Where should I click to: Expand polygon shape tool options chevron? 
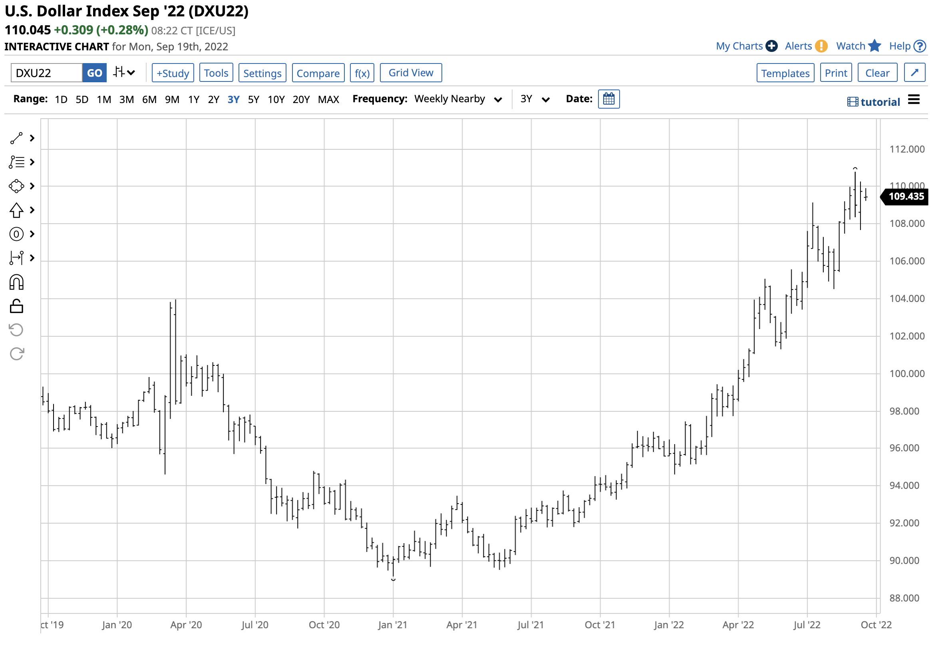[x=32, y=187]
